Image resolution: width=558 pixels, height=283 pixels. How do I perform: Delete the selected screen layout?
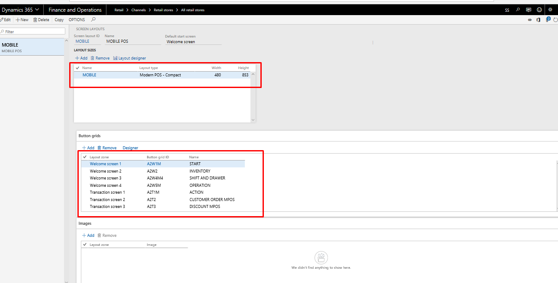pyautogui.click(x=41, y=20)
